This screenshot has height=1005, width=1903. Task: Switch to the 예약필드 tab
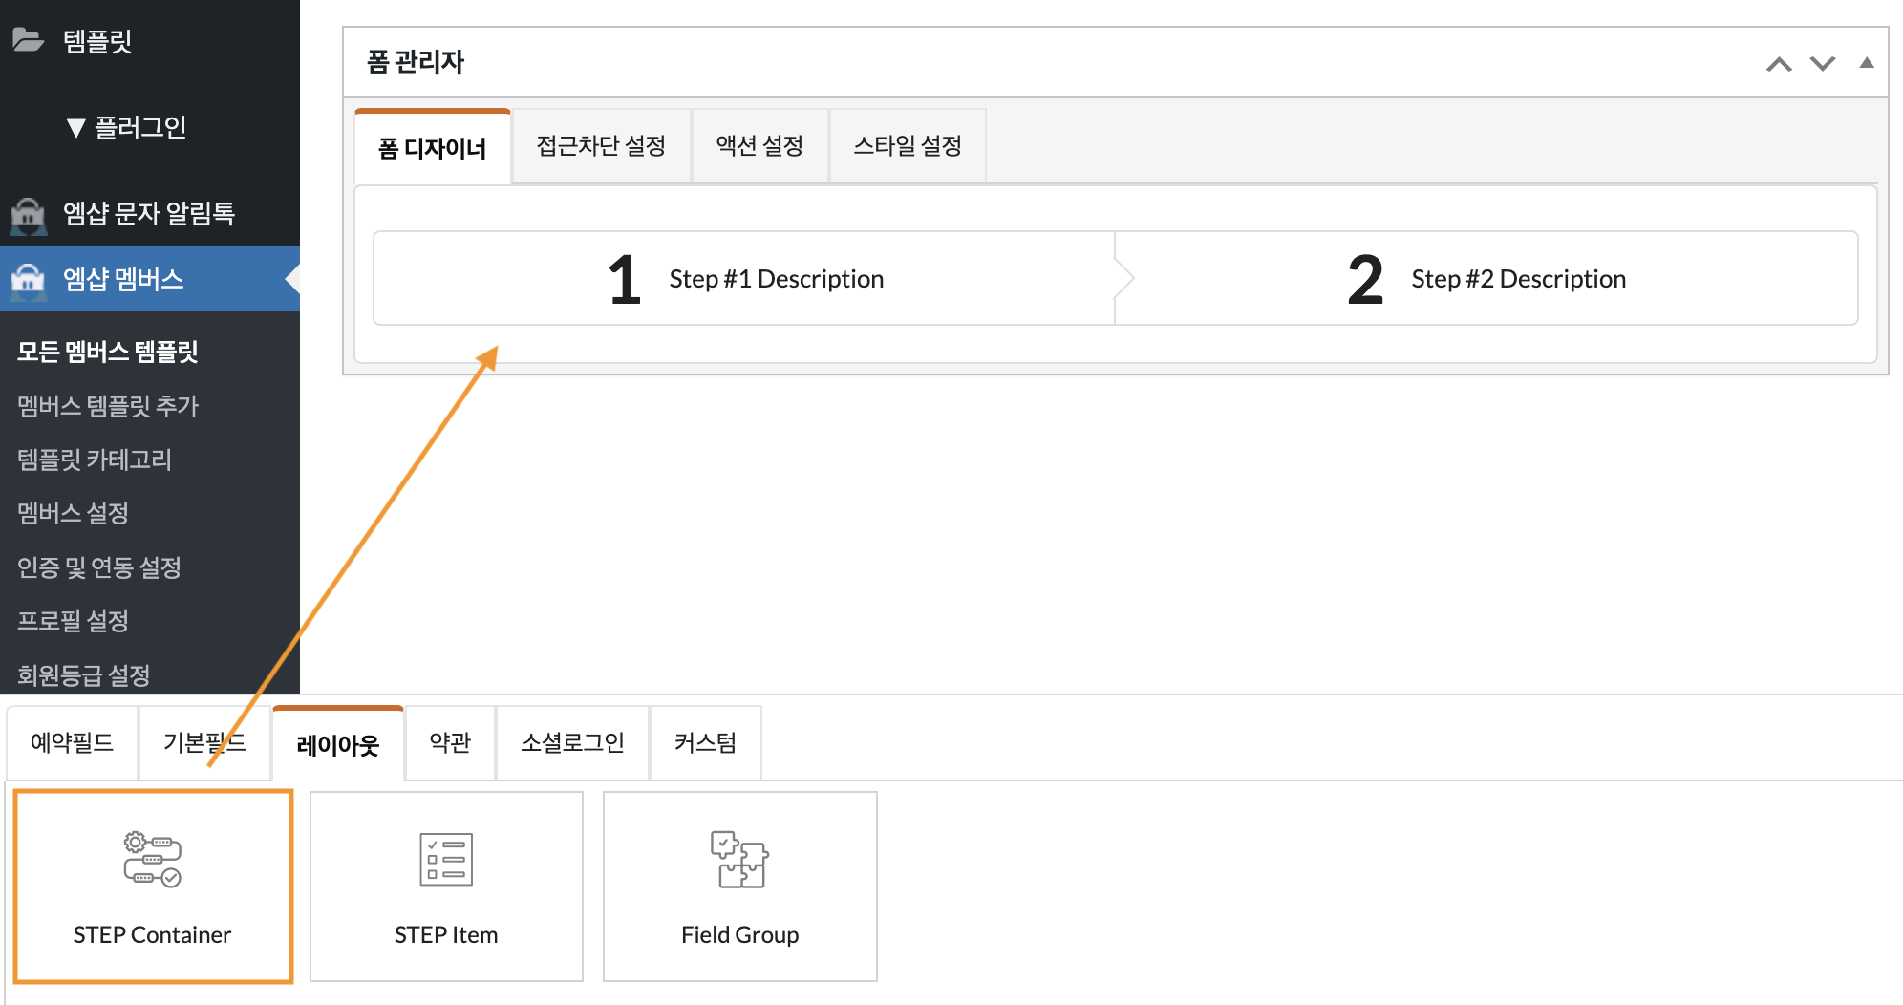(72, 743)
